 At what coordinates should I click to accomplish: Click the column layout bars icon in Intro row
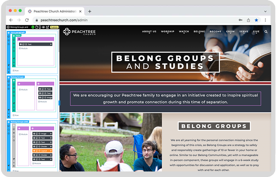14,43
